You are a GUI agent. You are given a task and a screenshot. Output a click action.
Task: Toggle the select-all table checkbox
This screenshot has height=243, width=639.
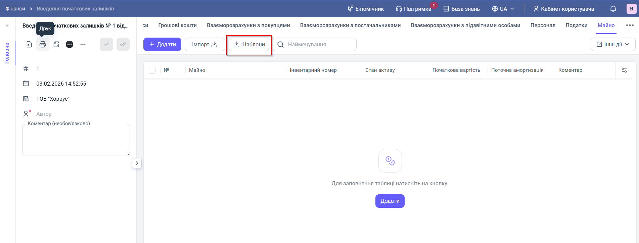pos(152,70)
